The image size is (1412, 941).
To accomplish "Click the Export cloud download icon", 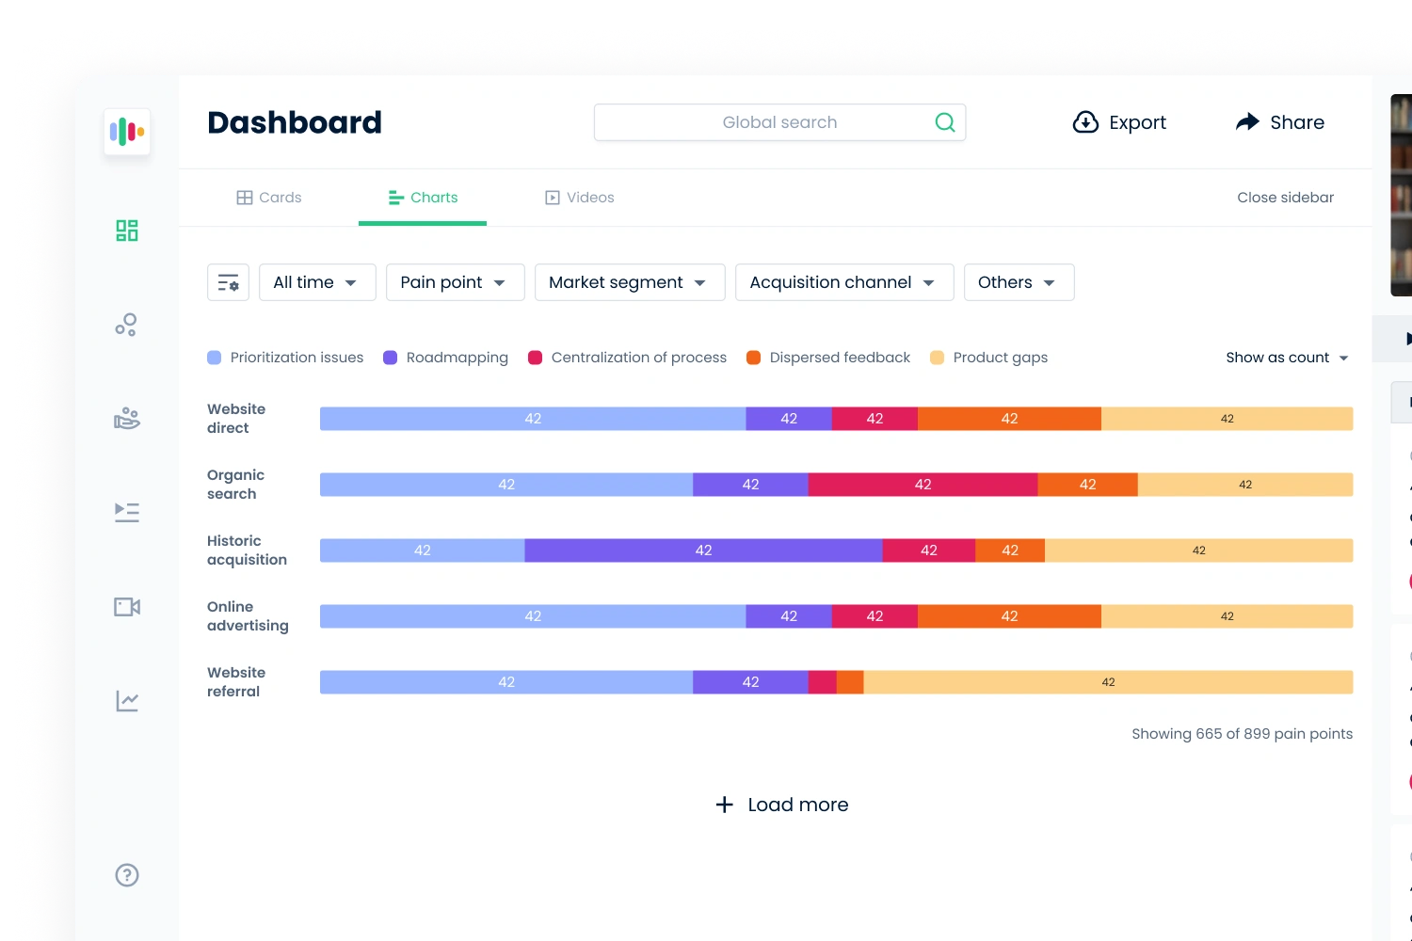I will [x=1085, y=122].
